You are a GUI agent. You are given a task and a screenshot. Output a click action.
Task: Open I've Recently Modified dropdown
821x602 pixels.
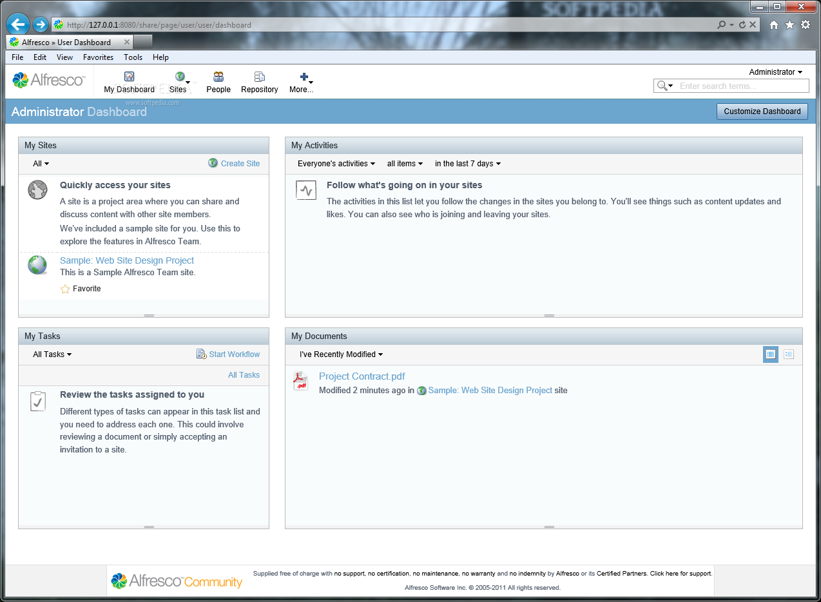click(x=342, y=354)
